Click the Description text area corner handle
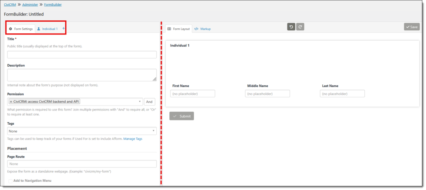 [x=154, y=79]
